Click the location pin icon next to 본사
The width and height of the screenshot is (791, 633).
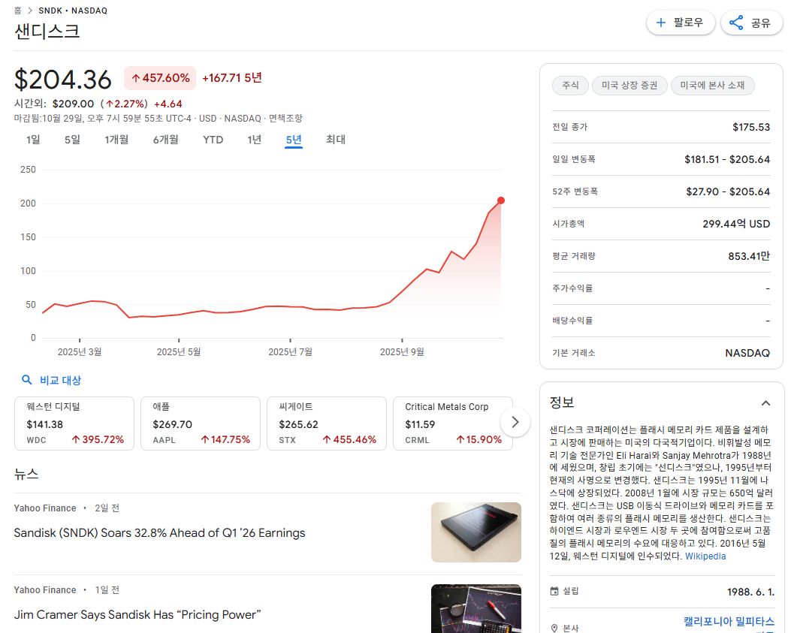click(x=554, y=628)
